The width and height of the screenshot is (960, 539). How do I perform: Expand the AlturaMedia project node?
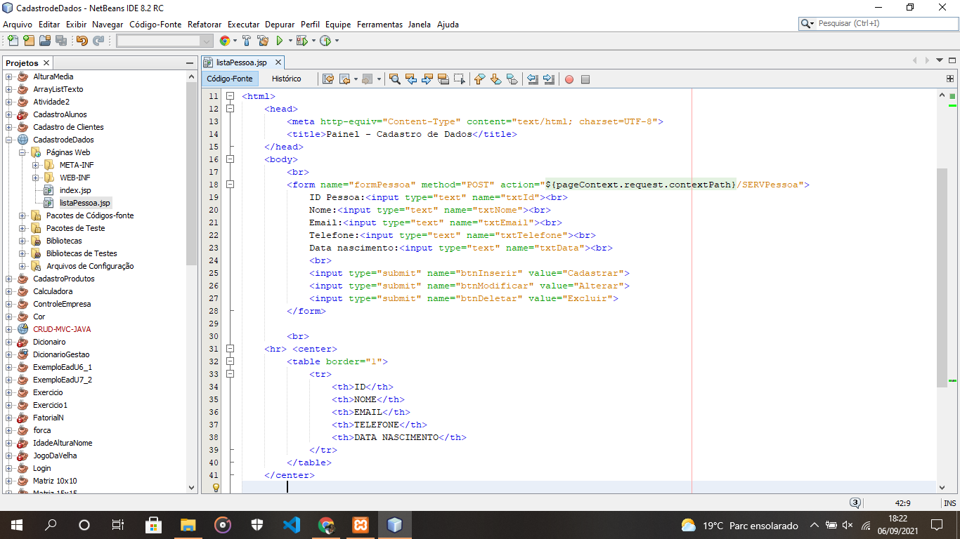tap(10, 76)
